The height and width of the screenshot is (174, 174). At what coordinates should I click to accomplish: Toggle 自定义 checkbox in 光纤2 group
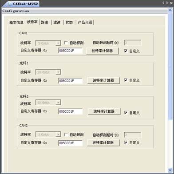126,113
